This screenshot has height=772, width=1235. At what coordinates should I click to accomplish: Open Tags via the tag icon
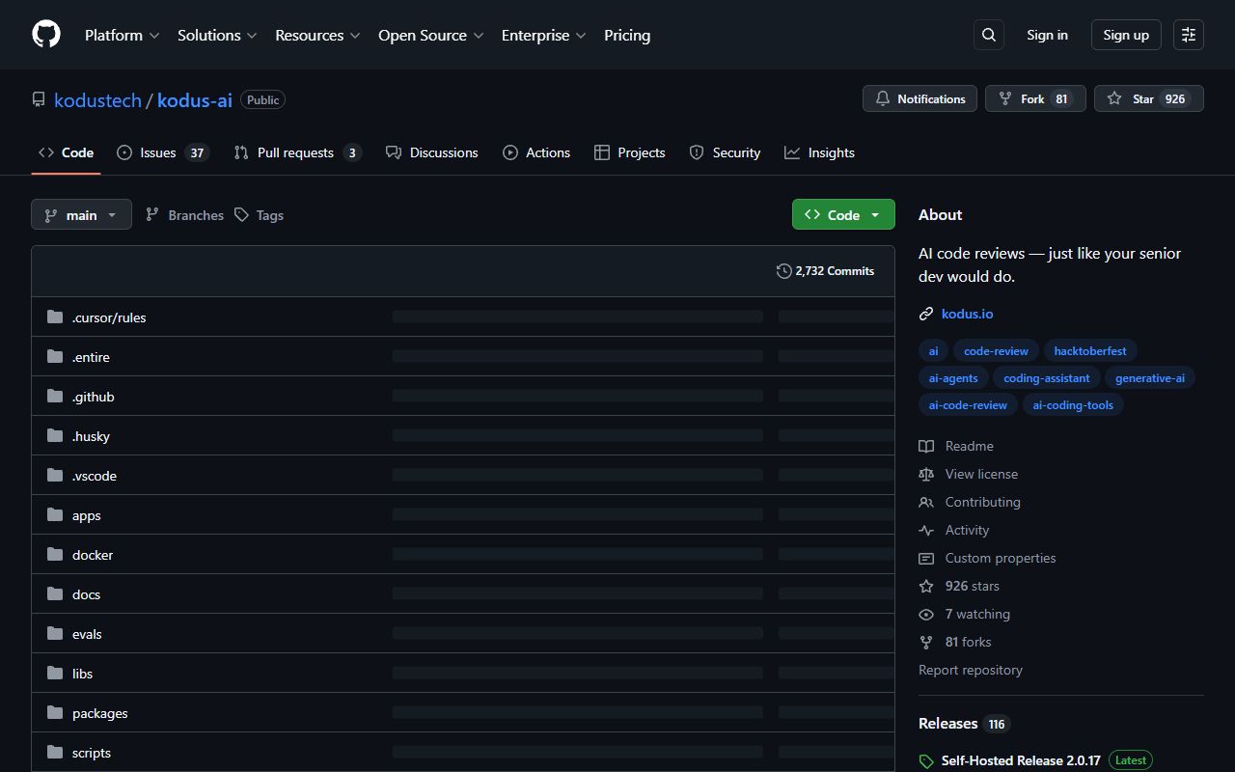pyautogui.click(x=241, y=214)
